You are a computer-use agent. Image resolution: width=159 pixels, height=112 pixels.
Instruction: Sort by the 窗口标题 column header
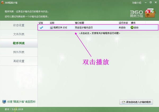[x=96, y=23]
